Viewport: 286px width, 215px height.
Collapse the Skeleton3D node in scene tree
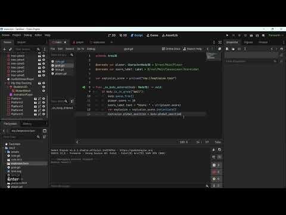click(8, 87)
